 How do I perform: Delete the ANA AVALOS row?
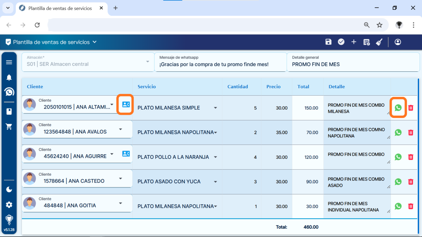click(411, 132)
